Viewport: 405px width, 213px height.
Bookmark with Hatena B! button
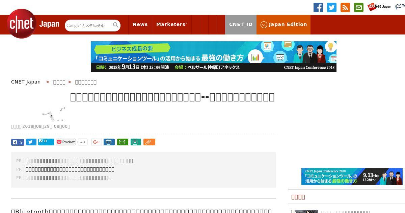point(46,142)
